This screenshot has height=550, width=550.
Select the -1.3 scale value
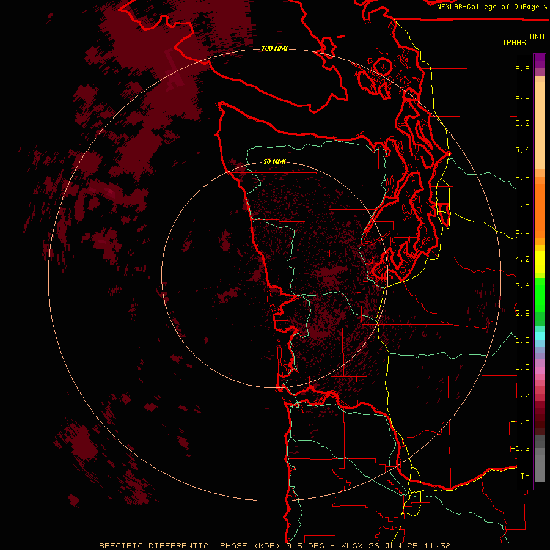[520, 449]
